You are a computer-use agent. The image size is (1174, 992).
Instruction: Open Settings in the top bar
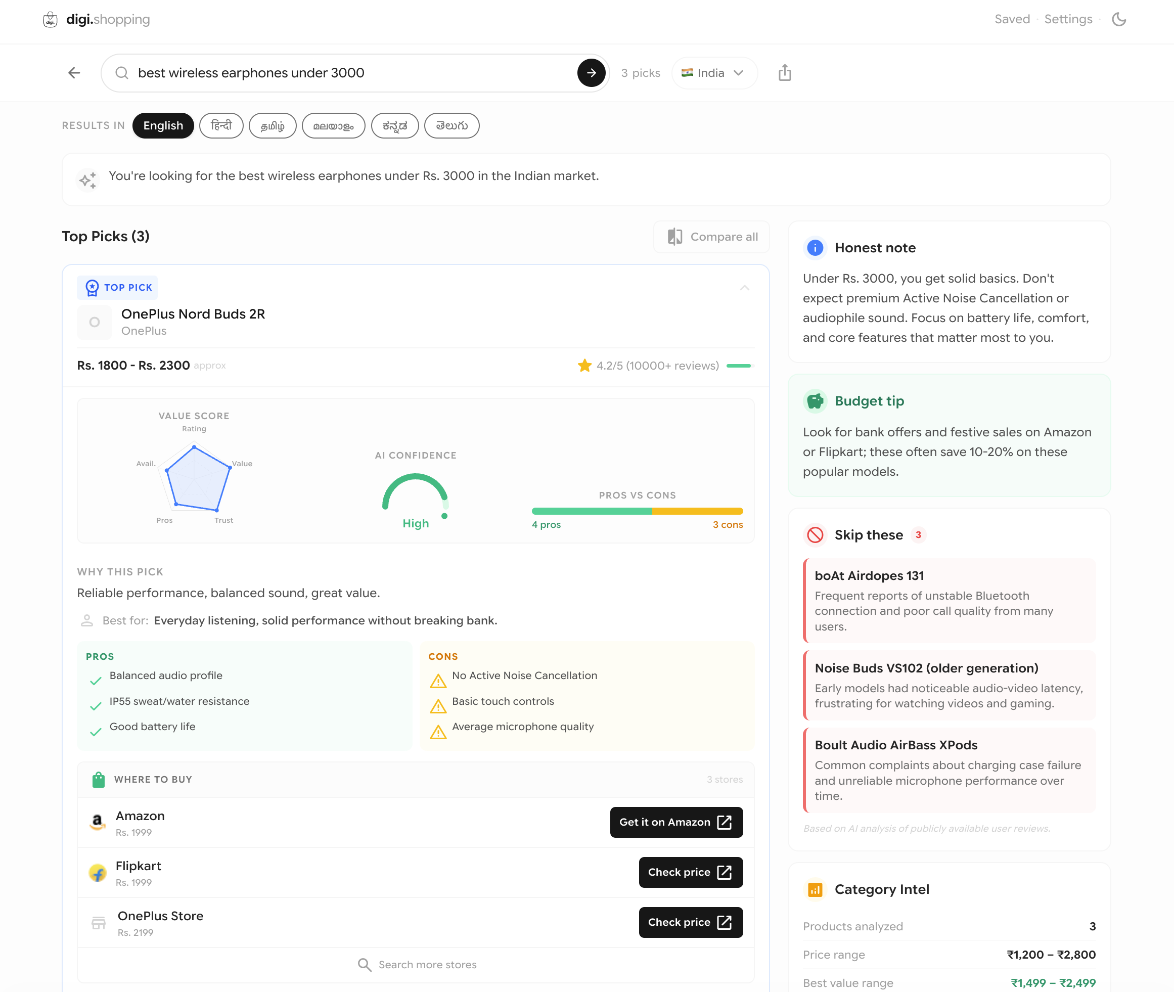click(x=1068, y=19)
